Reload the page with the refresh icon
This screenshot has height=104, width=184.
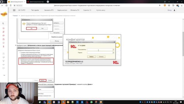click(11, 5)
